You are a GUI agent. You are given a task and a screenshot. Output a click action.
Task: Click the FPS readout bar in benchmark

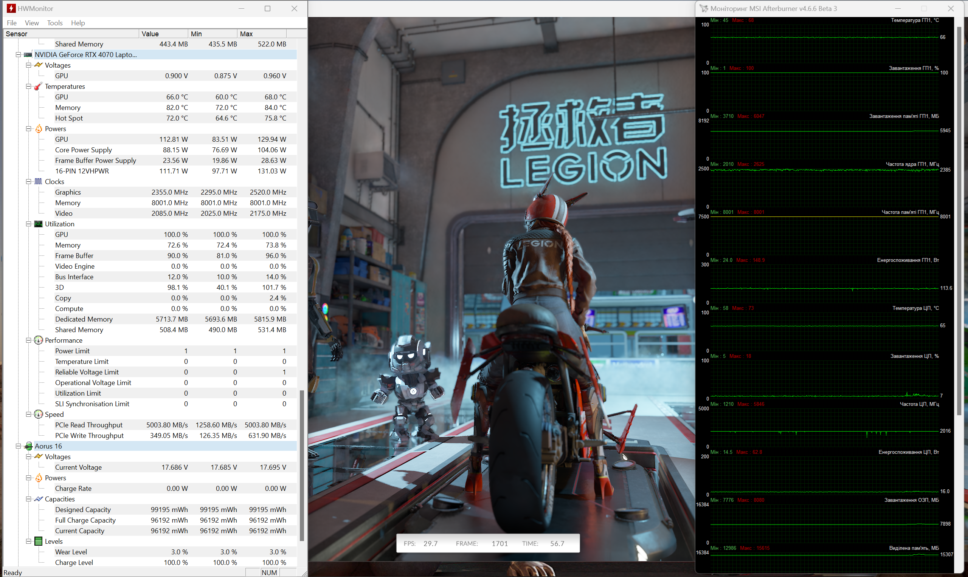488,543
